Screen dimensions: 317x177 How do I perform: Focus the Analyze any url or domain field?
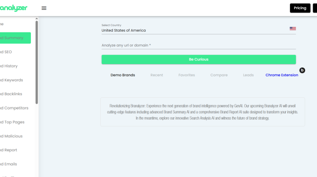click(x=199, y=46)
